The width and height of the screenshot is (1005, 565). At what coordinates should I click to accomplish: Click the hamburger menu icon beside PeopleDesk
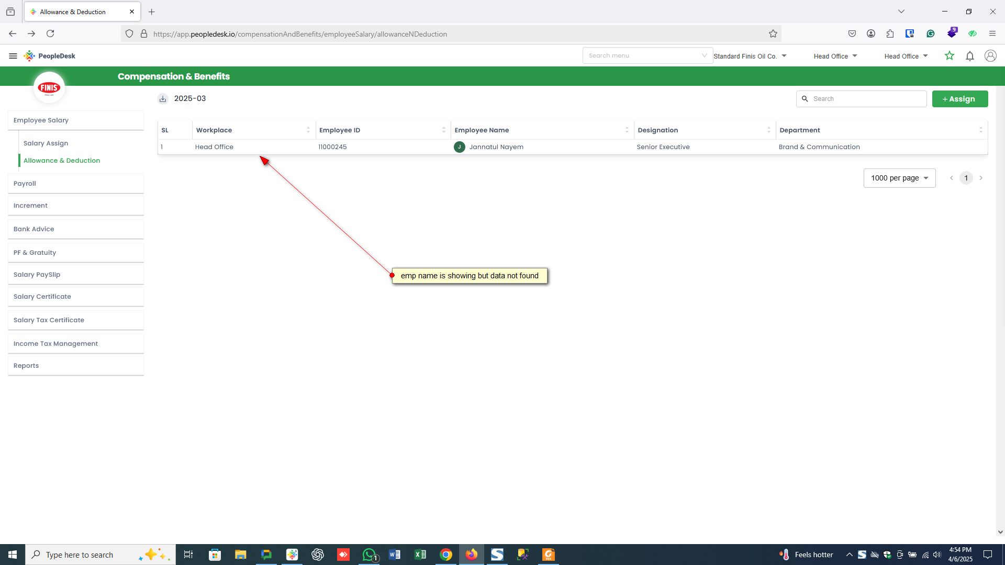pyautogui.click(x=13, y=56)
